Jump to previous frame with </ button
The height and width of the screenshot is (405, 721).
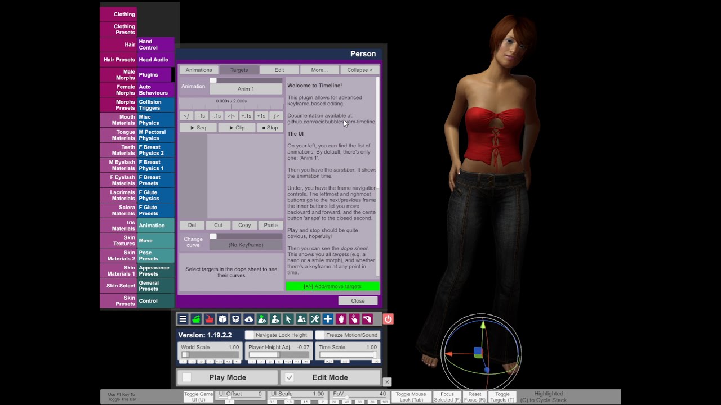[186, 116]
